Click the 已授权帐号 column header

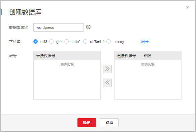point(127,56)
